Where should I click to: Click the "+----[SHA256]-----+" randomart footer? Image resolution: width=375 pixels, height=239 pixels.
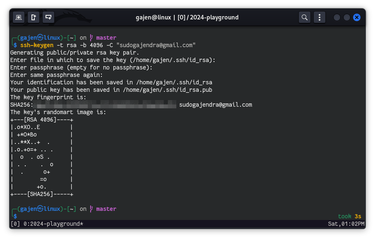[42, 194]
